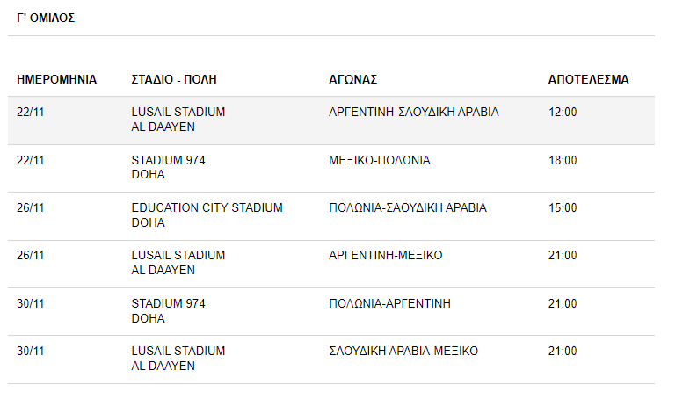Click the ΑΡΓΕΝΤΙΝΗ-ΜΕΞΙΚΟ match entry
This screenshot has height=407, width=690.
tap(386, 255)
